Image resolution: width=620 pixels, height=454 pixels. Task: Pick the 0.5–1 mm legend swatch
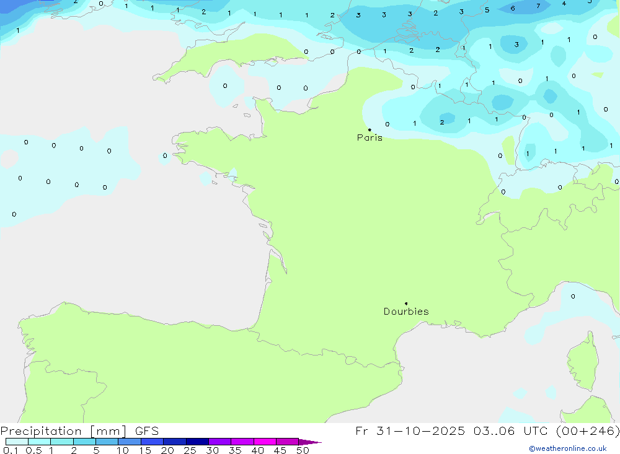point(40,442)
